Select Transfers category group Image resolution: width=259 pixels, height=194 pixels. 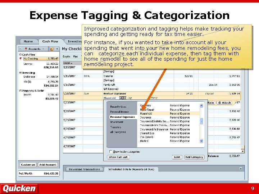[115, 127]
